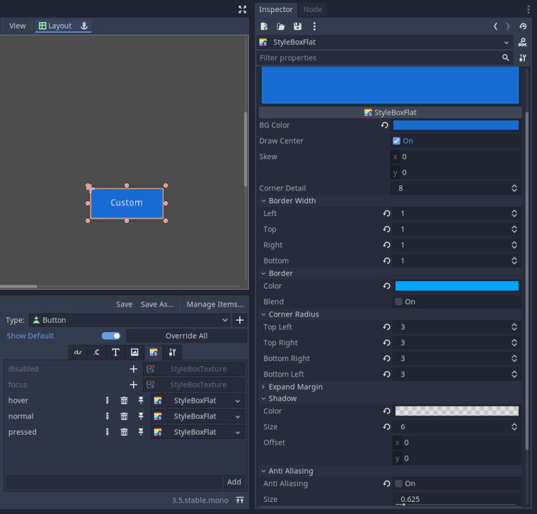Switch to the theme constants tab
This screenshot has width=537, height=514.
97,352
